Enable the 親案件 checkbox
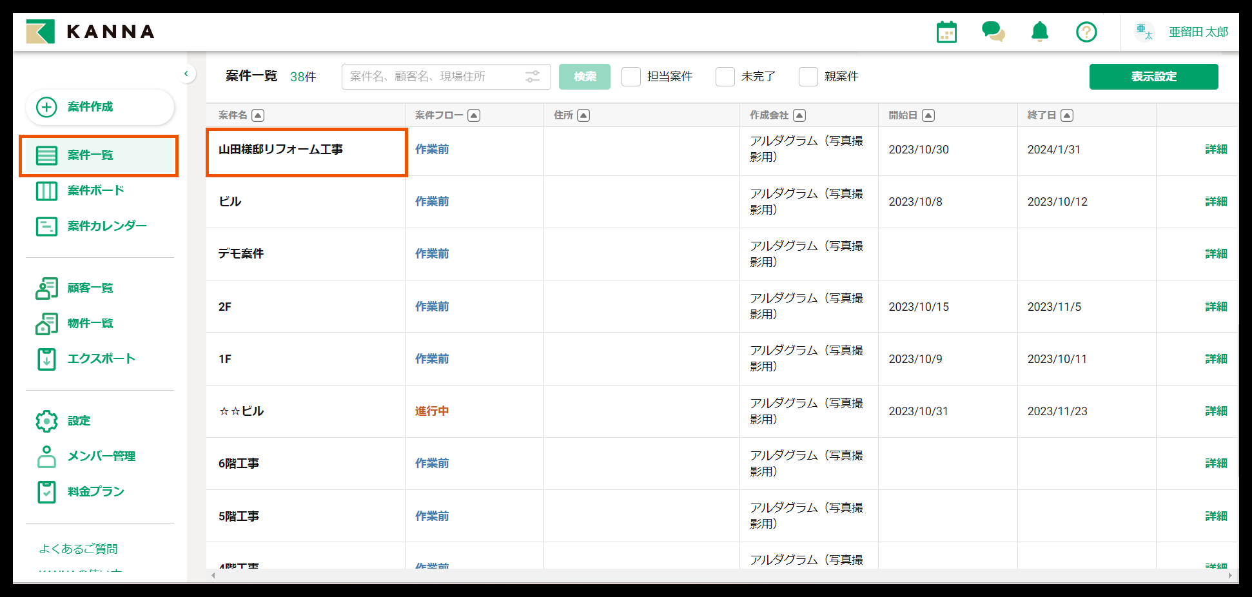Image resolution: width=1252 pixels, height=597 pixels. (x=808, y=77)
